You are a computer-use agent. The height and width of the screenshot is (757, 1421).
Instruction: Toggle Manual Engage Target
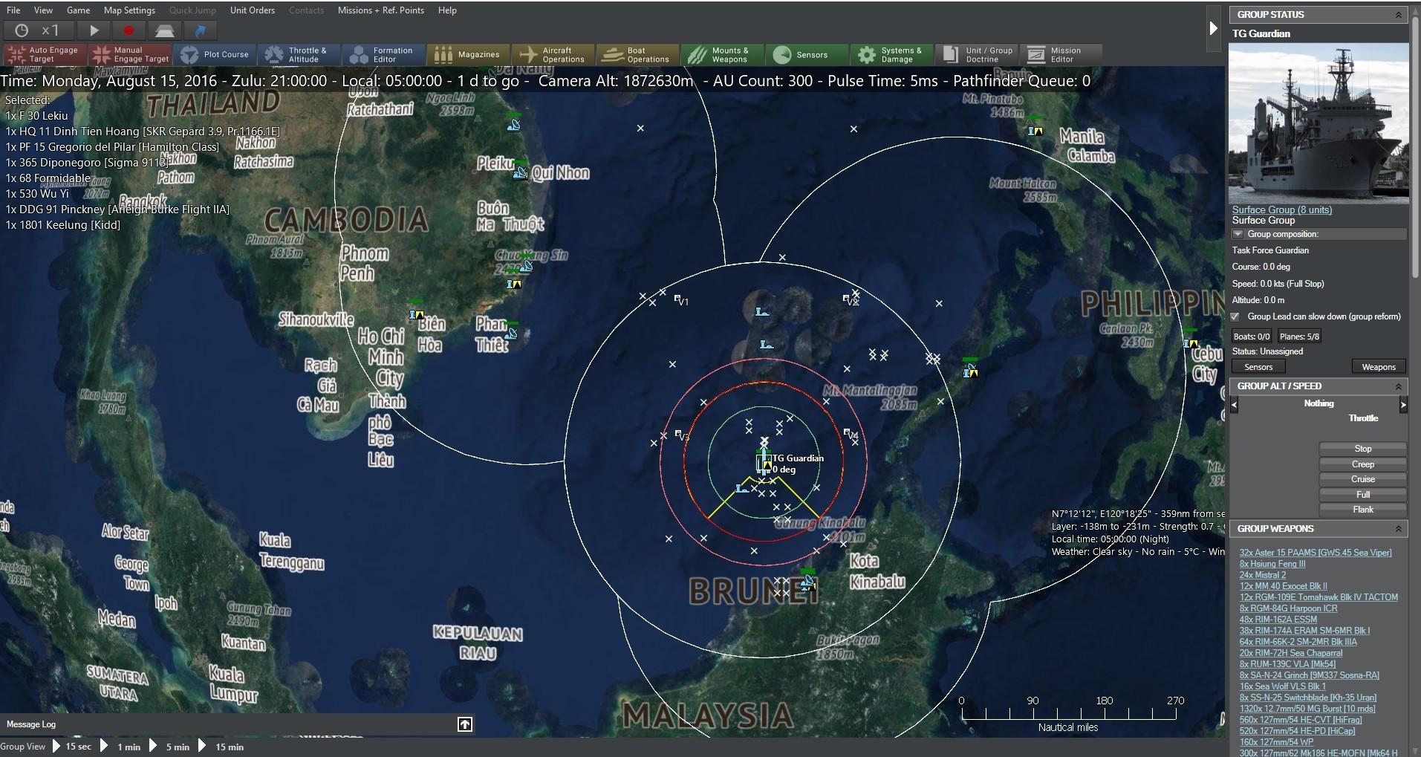(130, 54)
